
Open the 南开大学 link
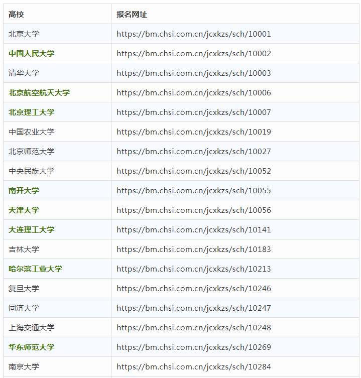pos(24,191)
